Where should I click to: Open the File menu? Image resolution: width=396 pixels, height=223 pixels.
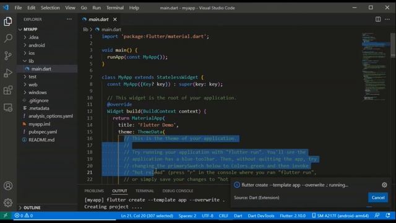(x=18, y=8)
